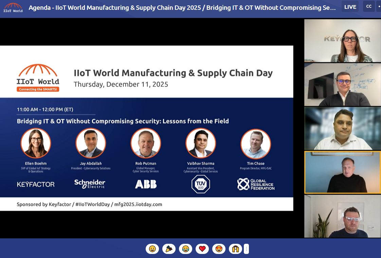Click Rob Putman's portrait on slide
The image size is (381, 258).
146,143
